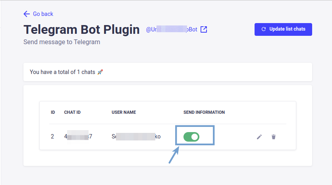The image size is (332, 185).
Task: Click 'Send message to Telegram' subtitle
Action: coord(62,42)
